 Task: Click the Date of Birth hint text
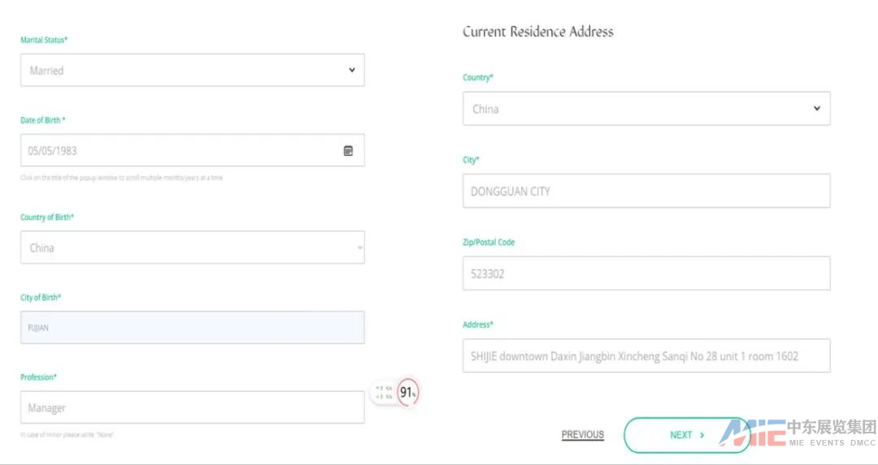[121, 178]
